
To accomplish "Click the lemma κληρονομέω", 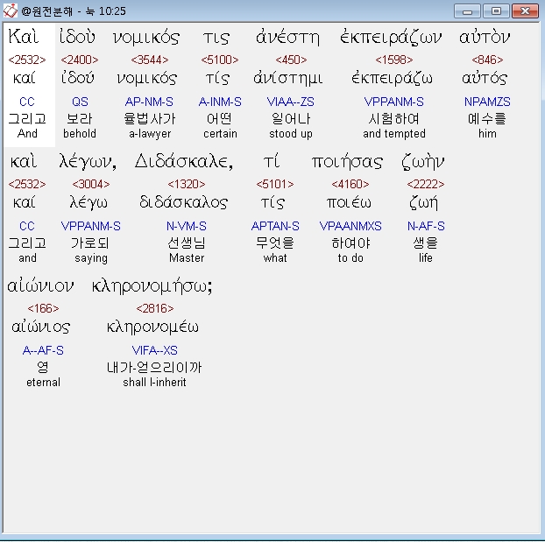I will point(152,327).
